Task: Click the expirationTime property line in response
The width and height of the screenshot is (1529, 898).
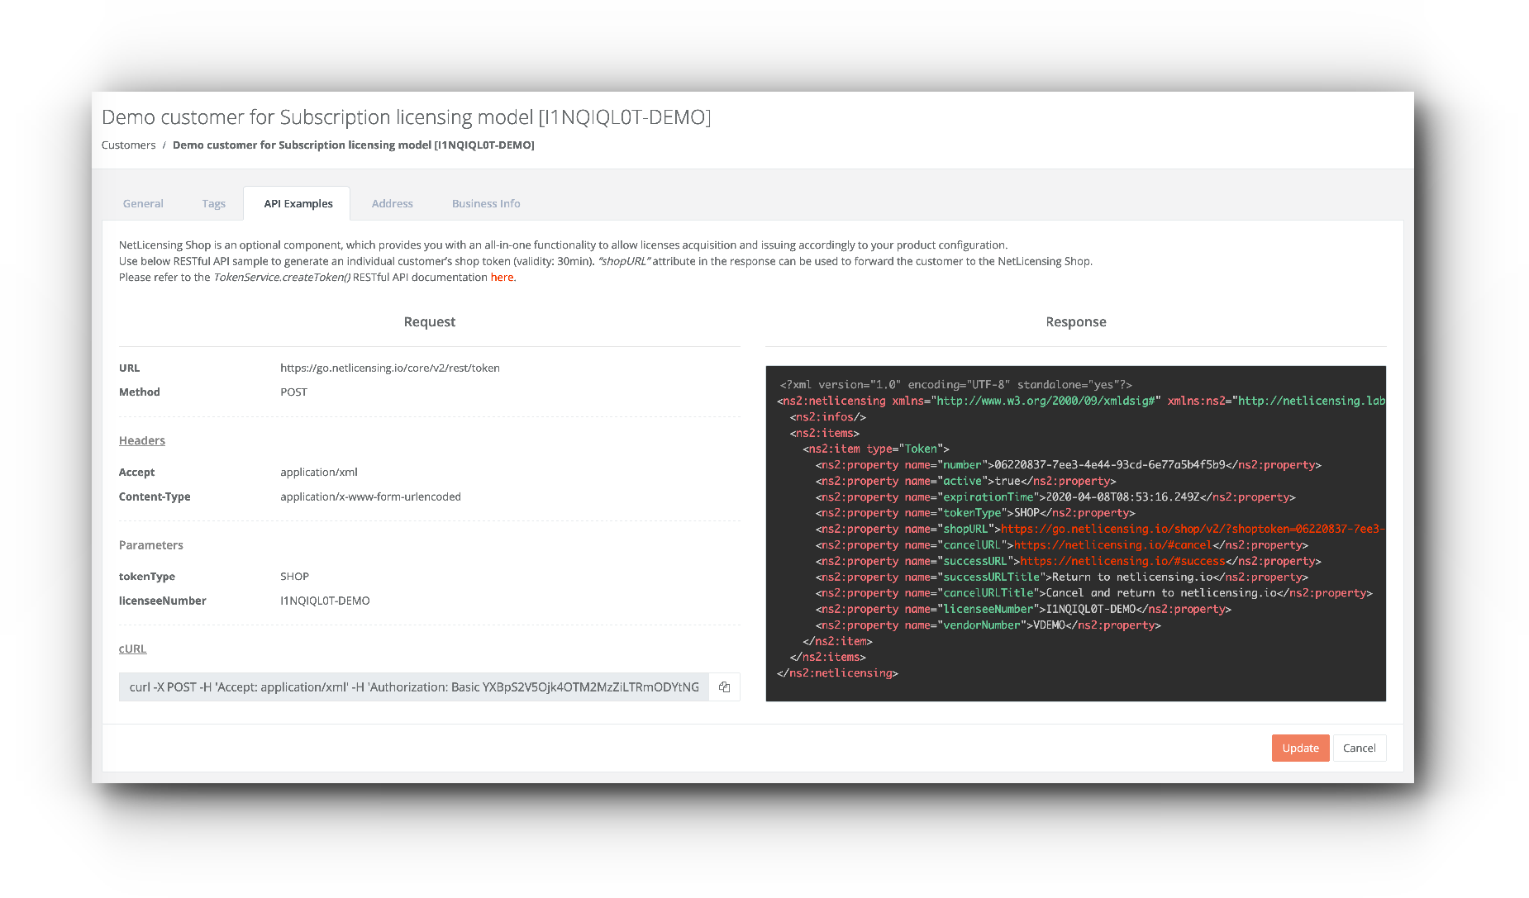Action: (1055, 497)
